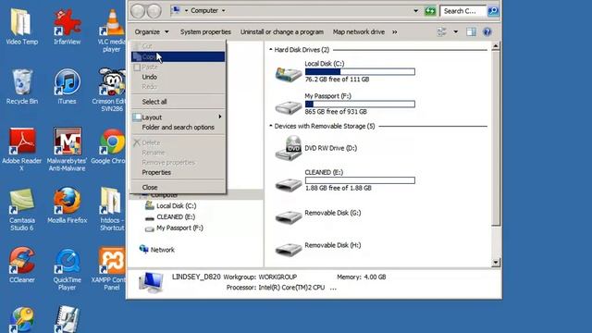Click Uninstall or change a program

[282, 32]
